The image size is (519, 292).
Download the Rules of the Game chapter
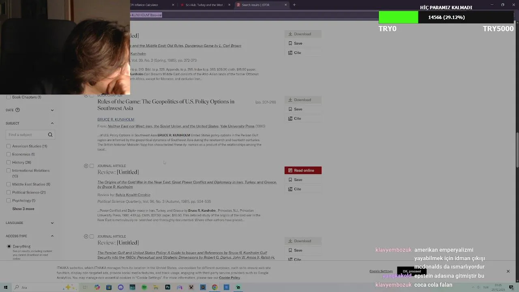point(303,100)
